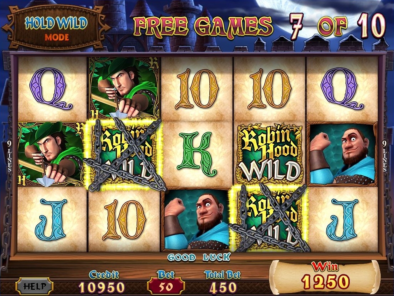Click the purple Q on the fifth reel
This screenshot has height=296, width=394.
click(342, 88)
